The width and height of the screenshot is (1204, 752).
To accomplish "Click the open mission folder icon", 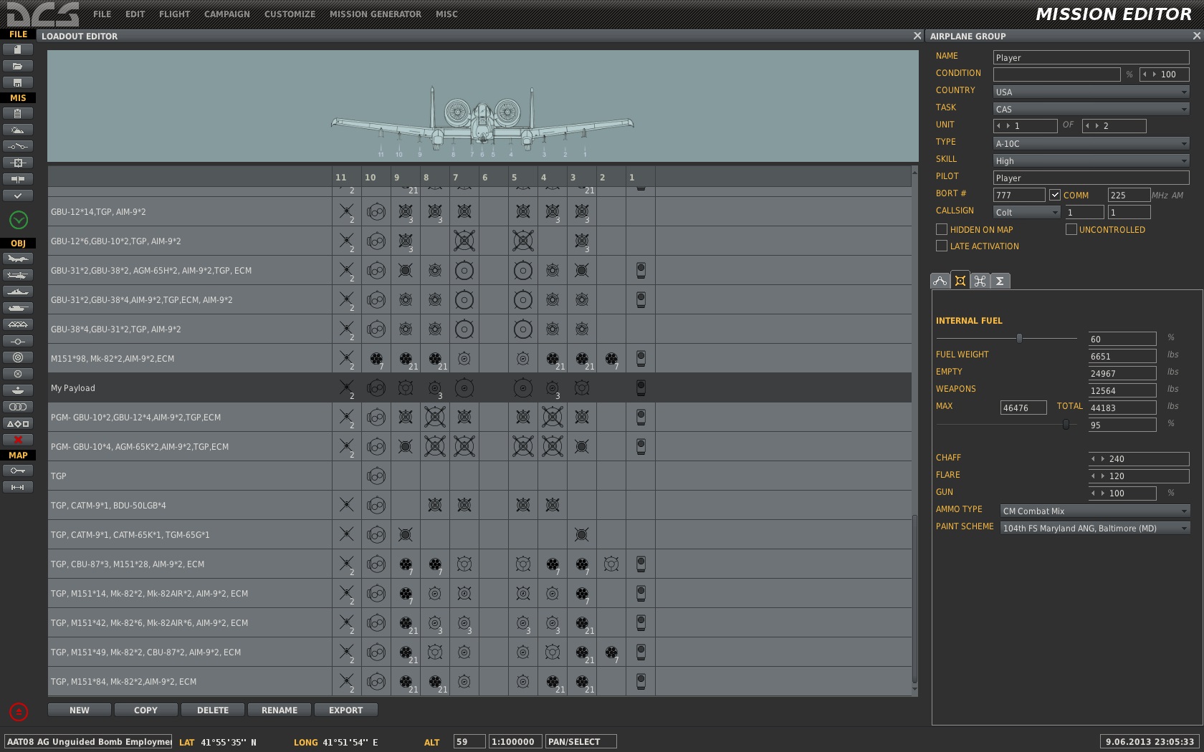I will click(18, 66).
